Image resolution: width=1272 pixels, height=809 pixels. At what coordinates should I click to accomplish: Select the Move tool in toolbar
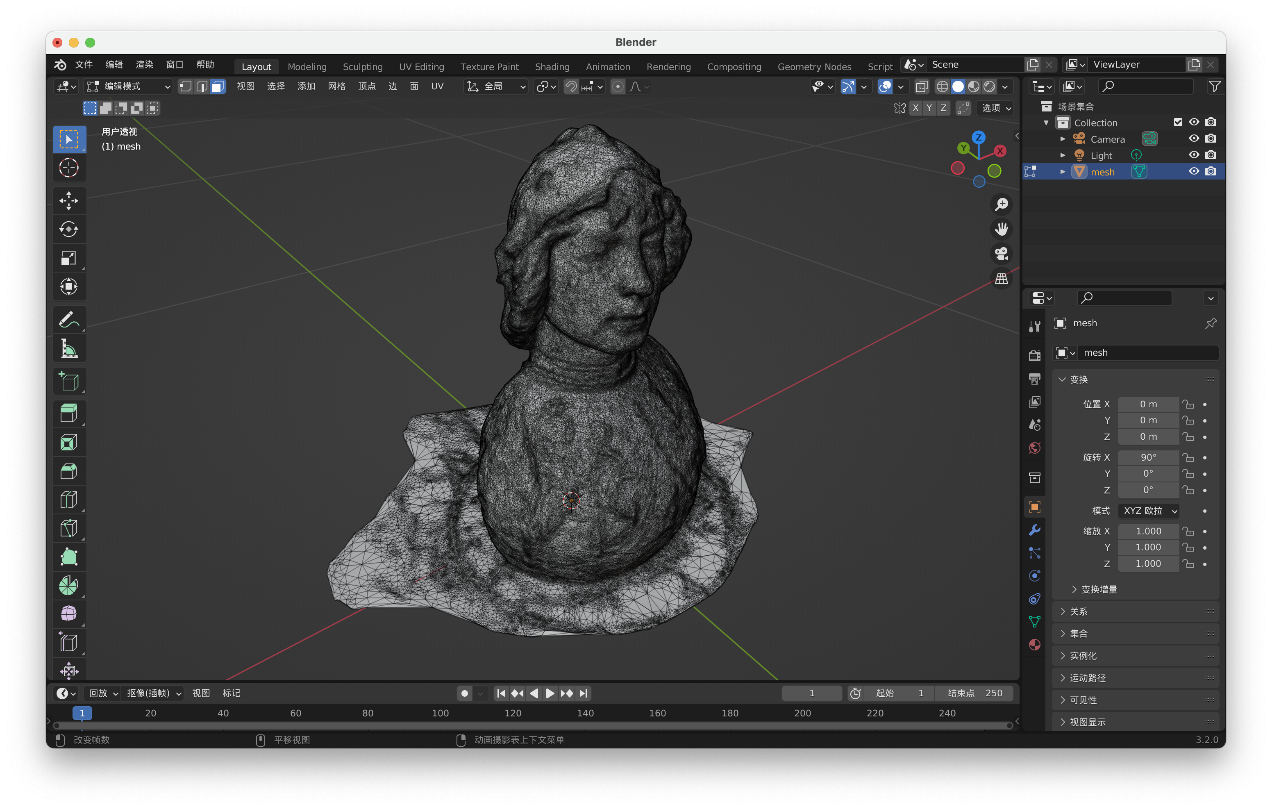pos(69,200)
